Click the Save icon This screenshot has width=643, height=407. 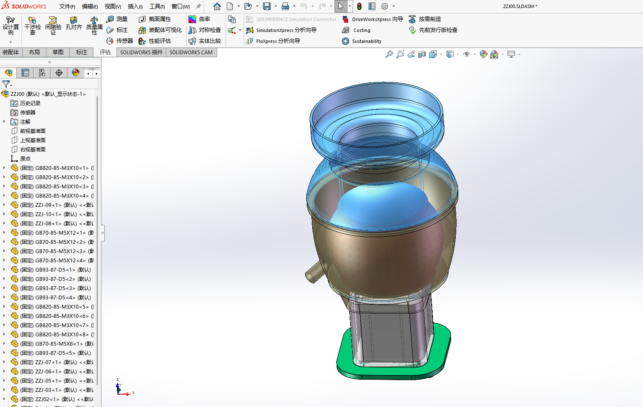click(x=267, y=6)
